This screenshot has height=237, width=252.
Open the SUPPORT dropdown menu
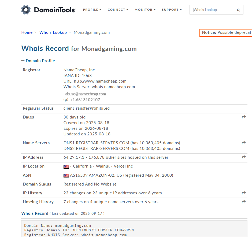(x=172, y=10)
